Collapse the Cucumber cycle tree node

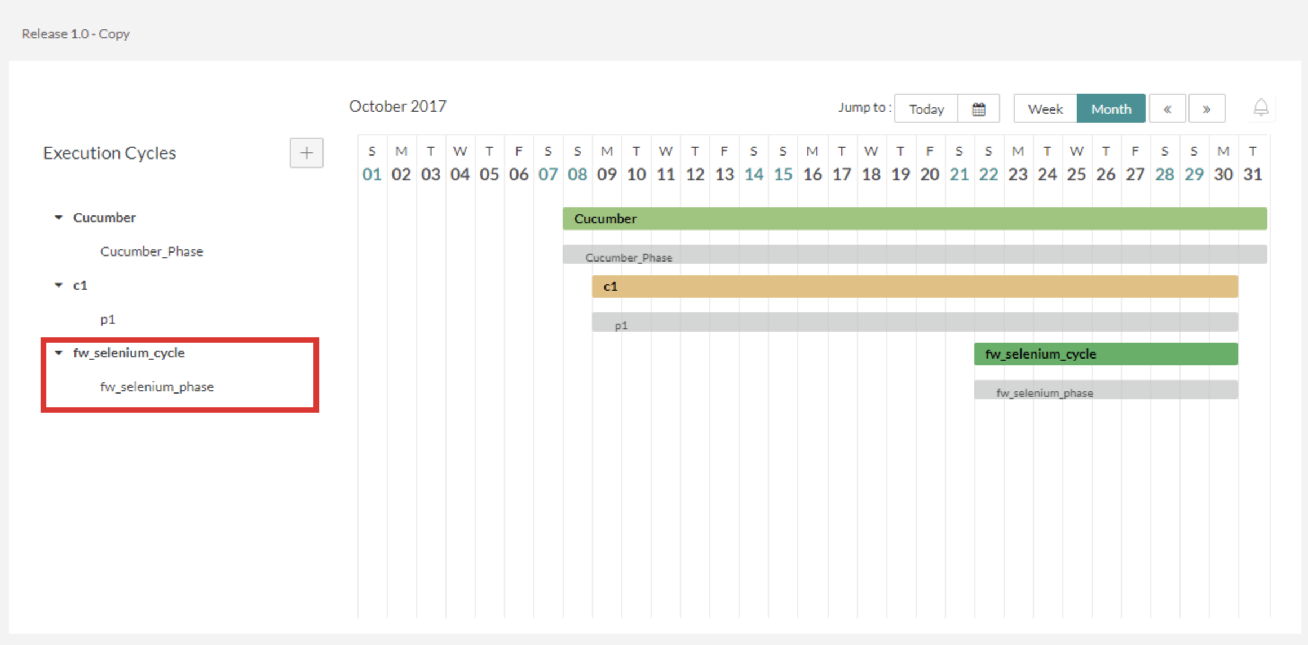coord(59,218)
